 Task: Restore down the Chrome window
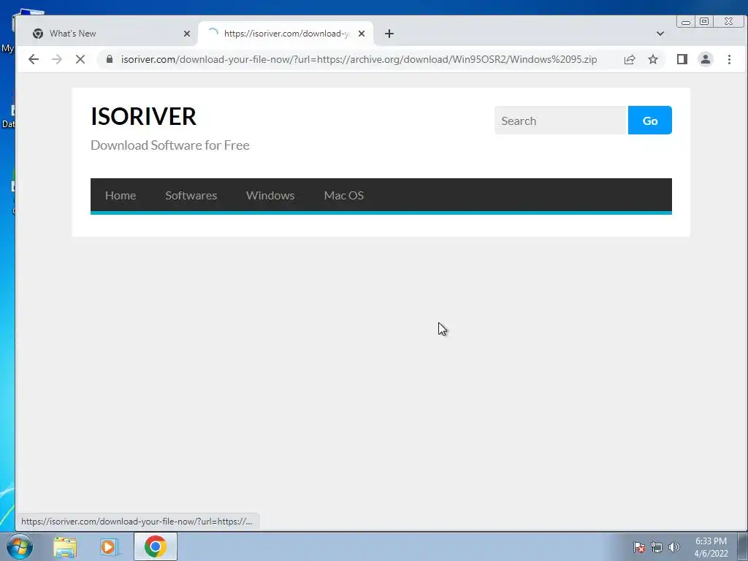coord(704,21)
